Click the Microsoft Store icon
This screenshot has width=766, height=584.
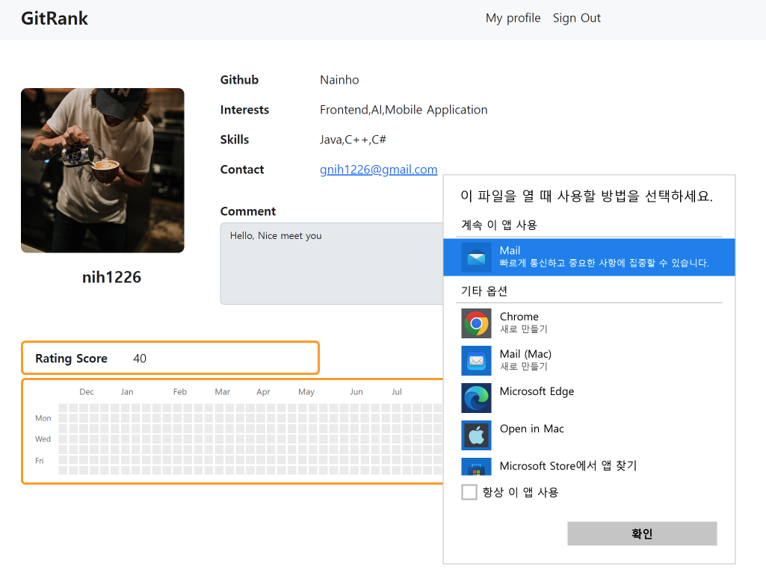476,467
